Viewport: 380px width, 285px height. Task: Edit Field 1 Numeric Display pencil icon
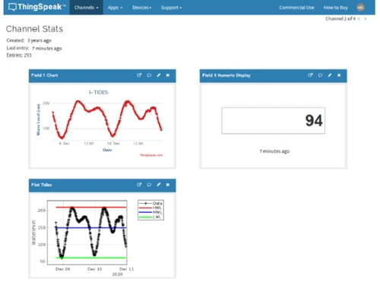tap(330, 75)
